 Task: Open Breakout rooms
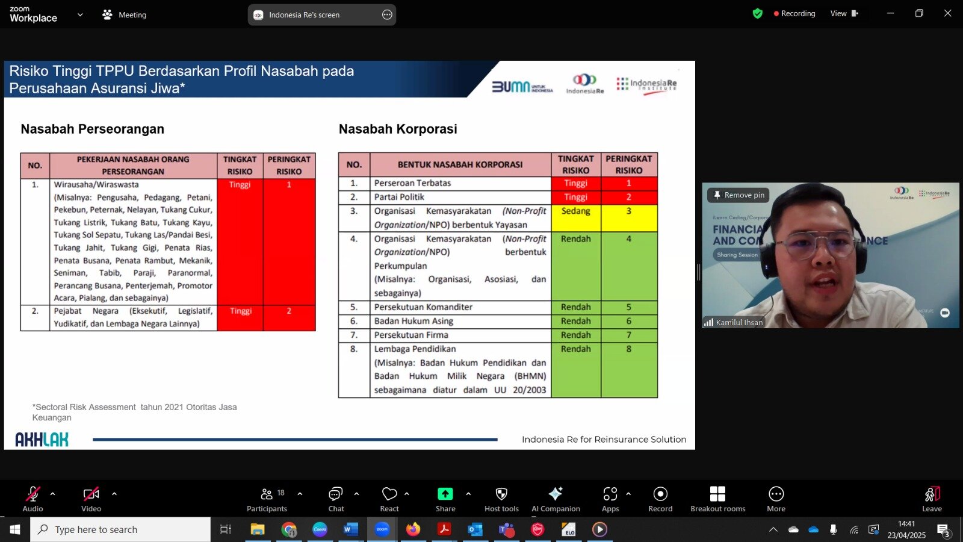coord(717,499)
